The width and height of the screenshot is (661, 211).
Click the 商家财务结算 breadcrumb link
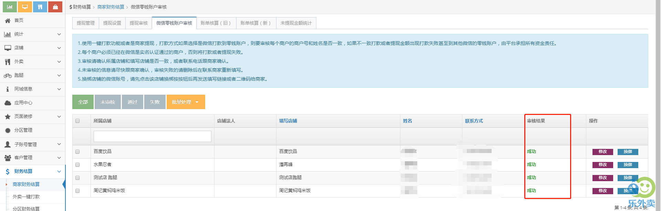[x=111, y=7]
